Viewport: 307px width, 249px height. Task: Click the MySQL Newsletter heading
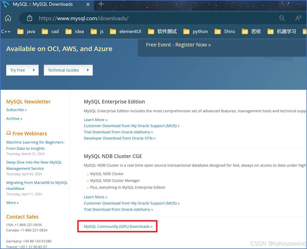pos(28,102)
